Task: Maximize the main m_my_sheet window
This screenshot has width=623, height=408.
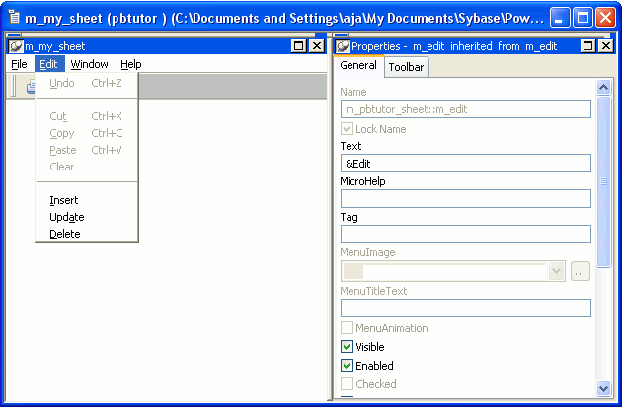Action: point(583,18)
